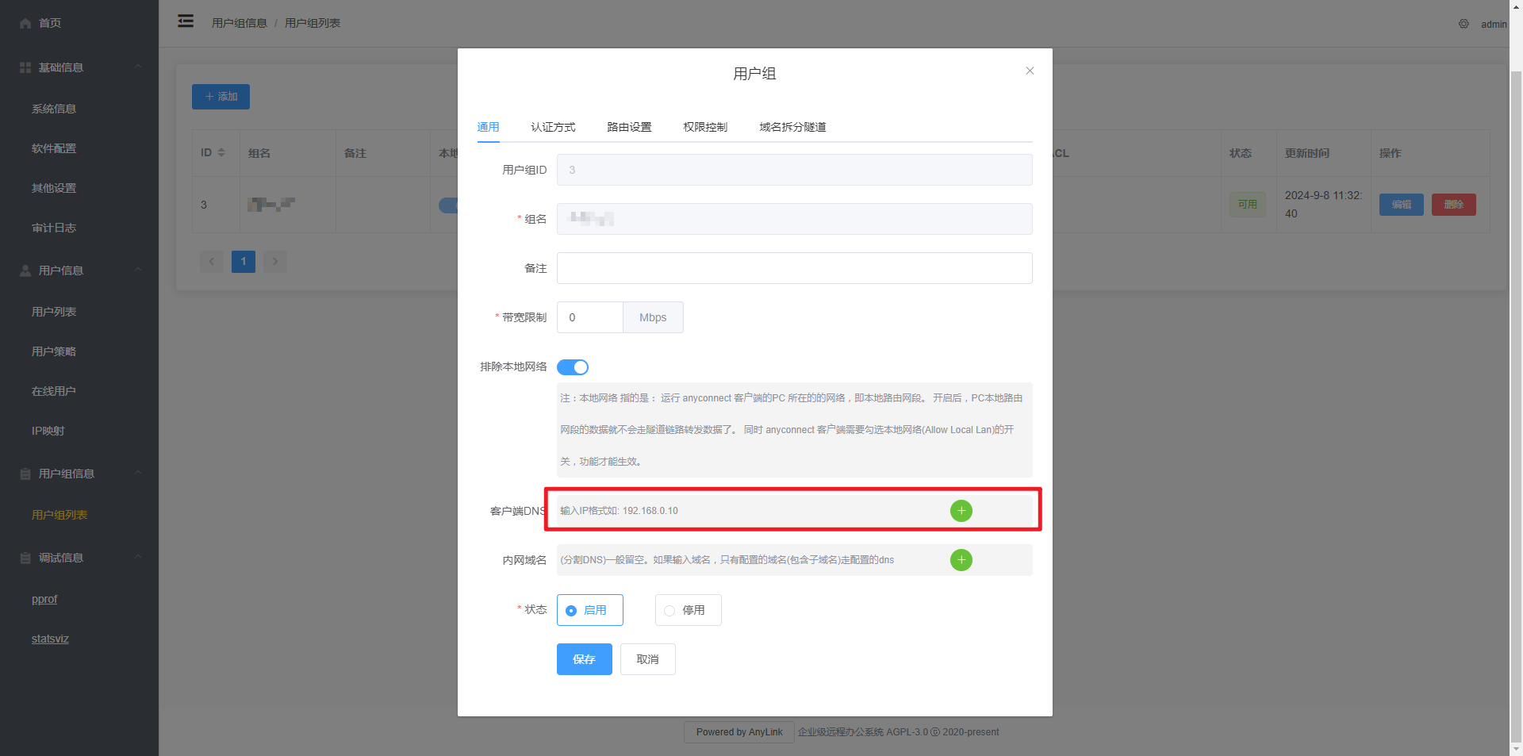Collapse the 用户信息 sidebar section
Screen dimensions: 1523x756
tap(138, 270)
